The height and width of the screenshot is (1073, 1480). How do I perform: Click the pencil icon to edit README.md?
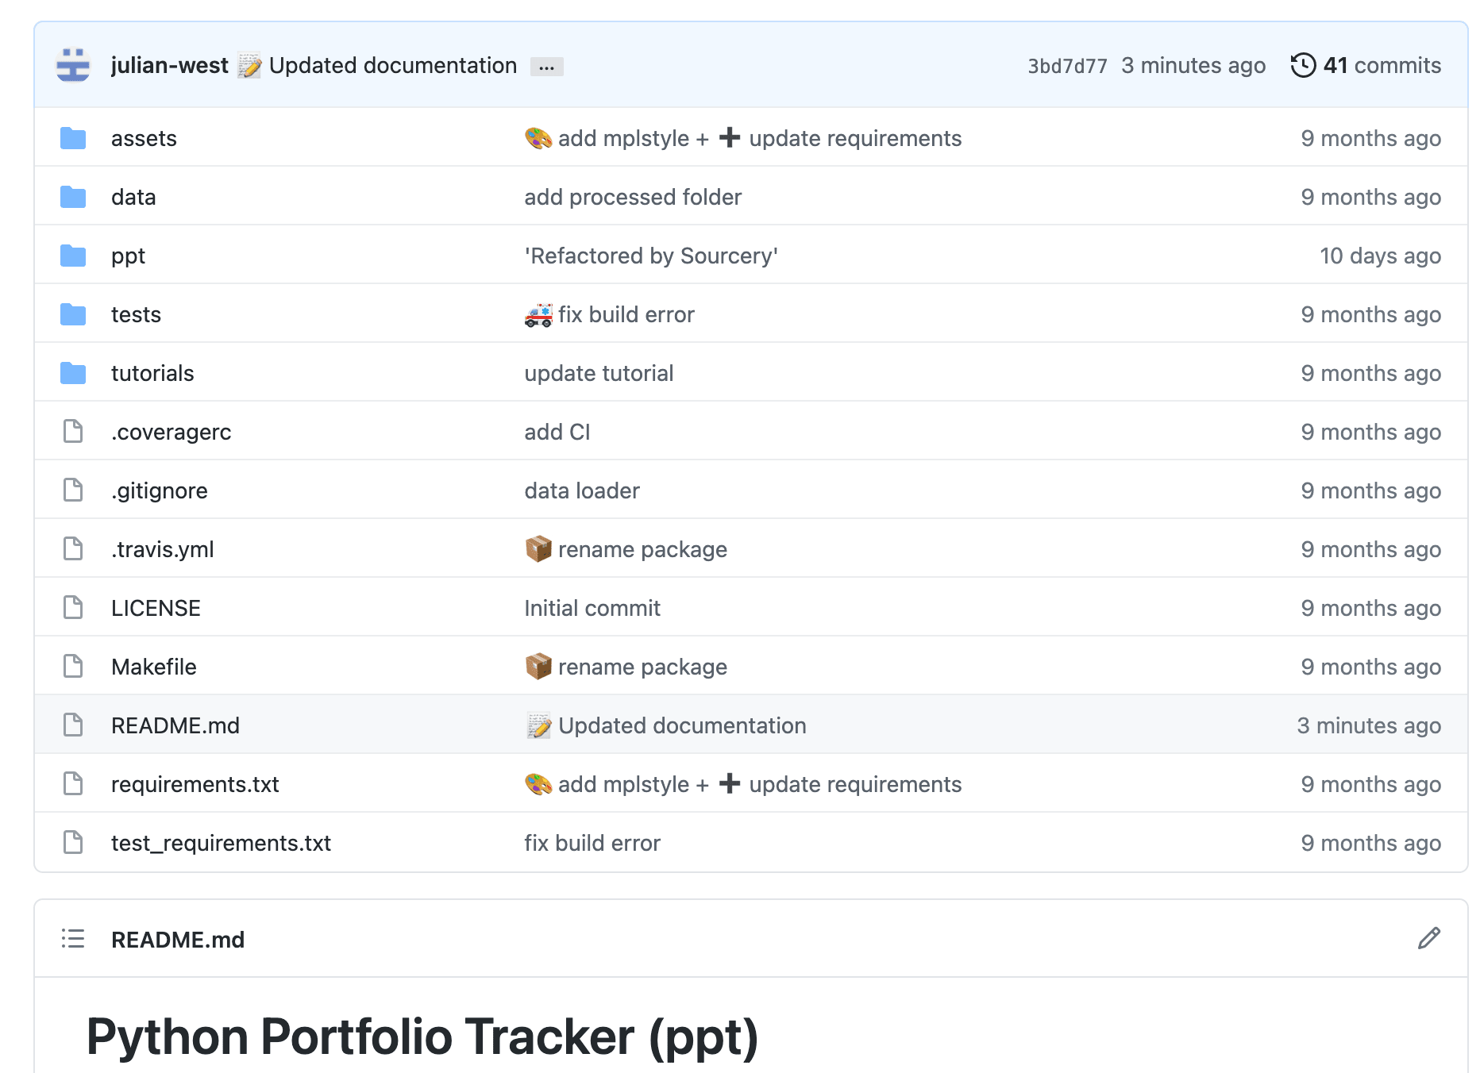pyautogui.click(x=1428, y=938)
